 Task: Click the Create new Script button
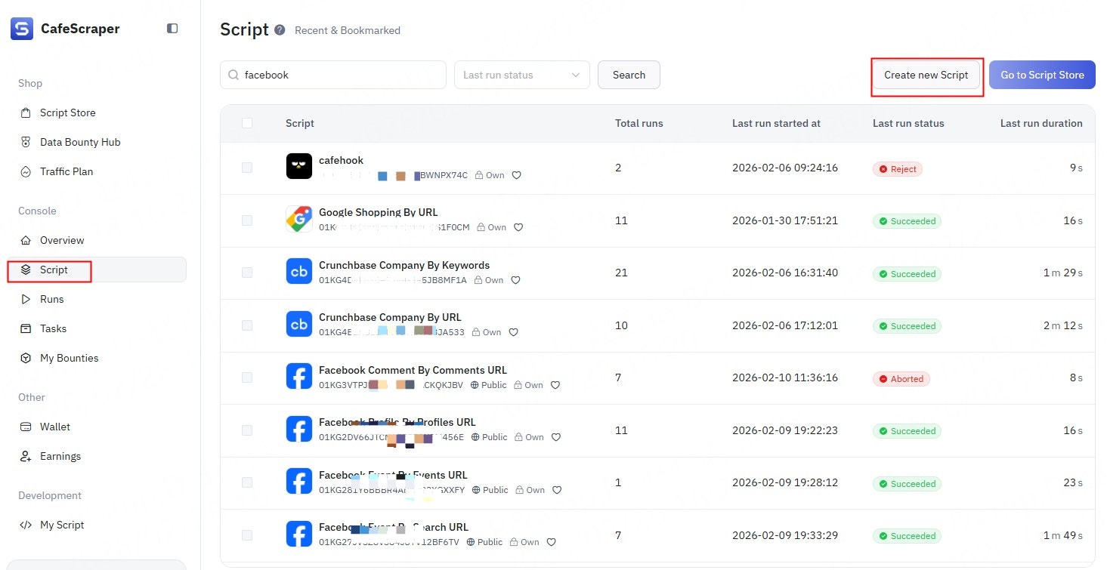[926, 75]
